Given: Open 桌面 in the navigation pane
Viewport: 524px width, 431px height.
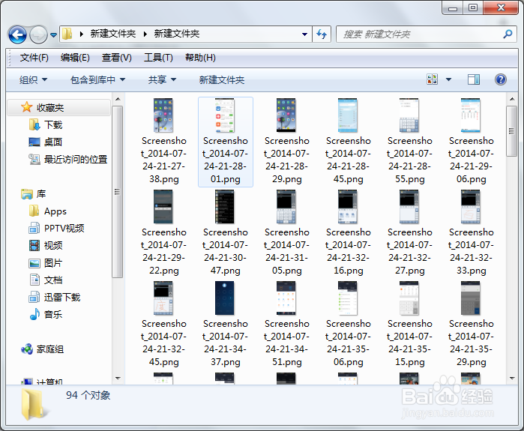Looking at the screenshot, I should coord(46,142).
